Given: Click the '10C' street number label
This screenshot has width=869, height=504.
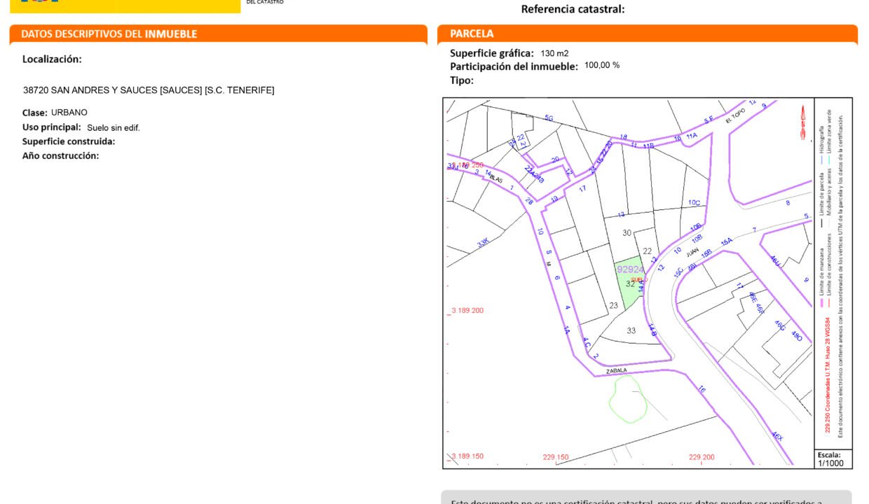Looking at the screenshot, I should [694, 203].
